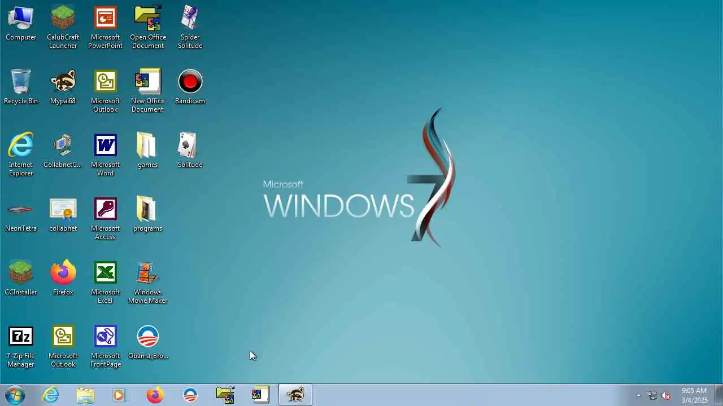Click the Microsoft Access desktop icon
Screen dimensions: 723x406
105,218
